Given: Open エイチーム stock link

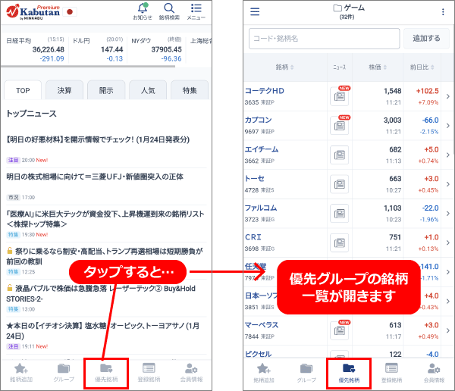Looking at the screenshot, I should click(262, 149).
